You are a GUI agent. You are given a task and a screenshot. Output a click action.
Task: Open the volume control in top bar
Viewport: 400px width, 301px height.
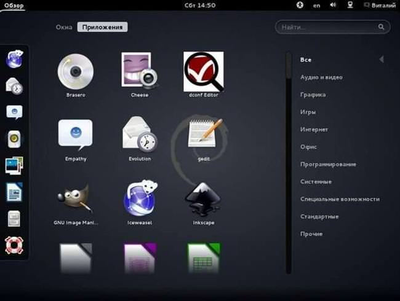[333, 5]
